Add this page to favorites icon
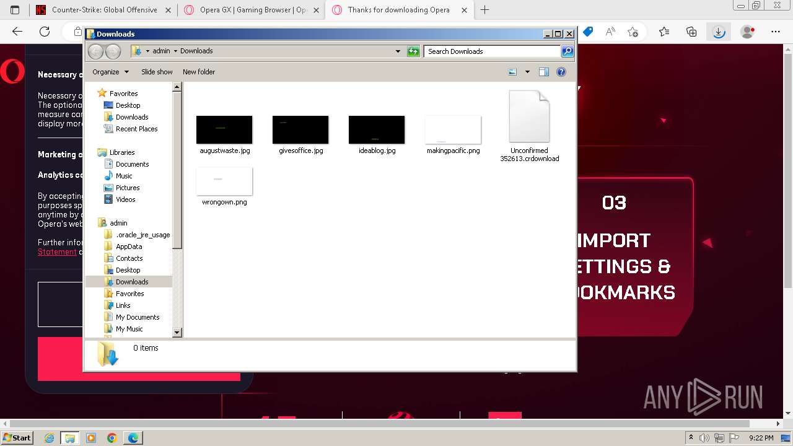This screenshot has width=793, height=446. pos(633,32)
